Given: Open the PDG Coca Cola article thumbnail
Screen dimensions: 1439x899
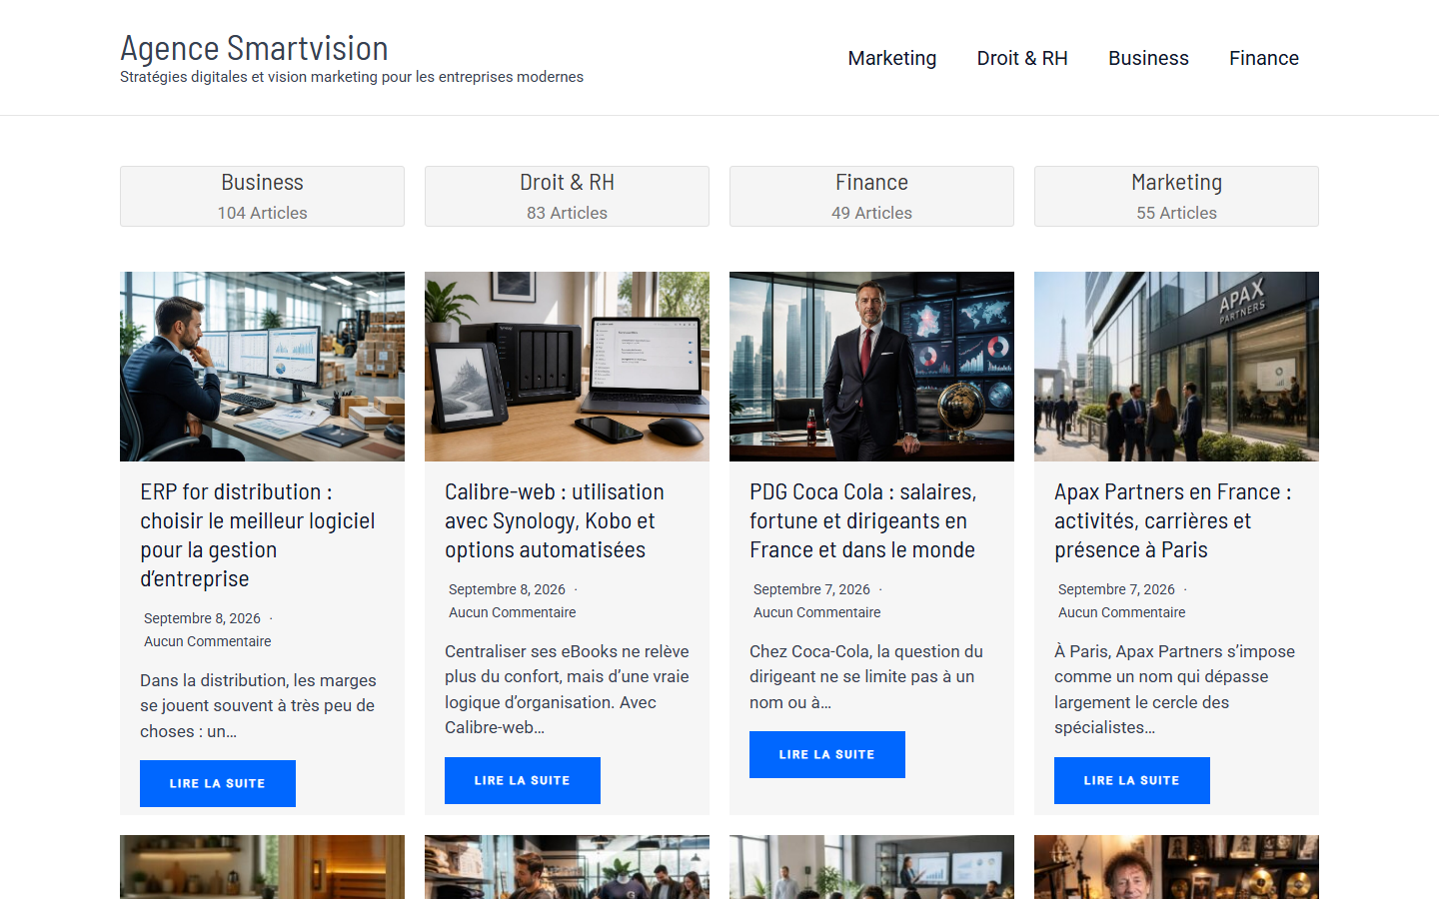Looking at the screenshot, I should pyautogui.click(x=871, y=367).
